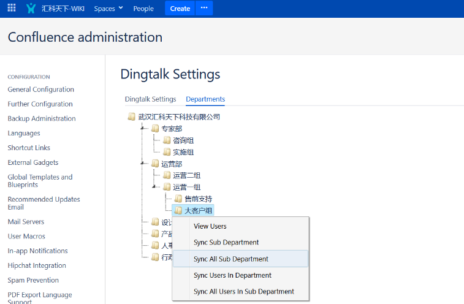Click the folder icon beside 实施组

167,152
